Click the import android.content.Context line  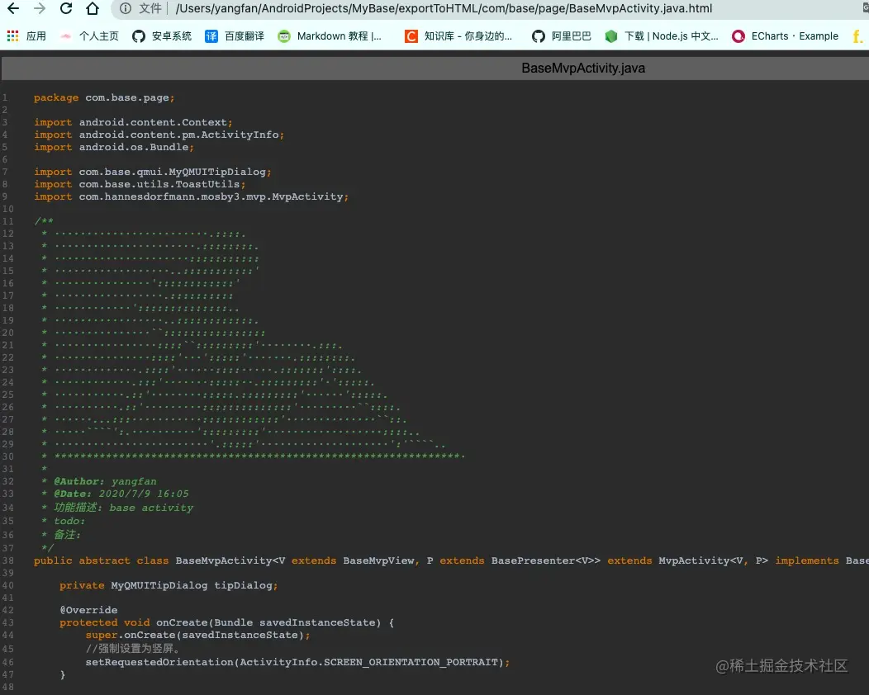pyautogui.click(x=133, y=122)
